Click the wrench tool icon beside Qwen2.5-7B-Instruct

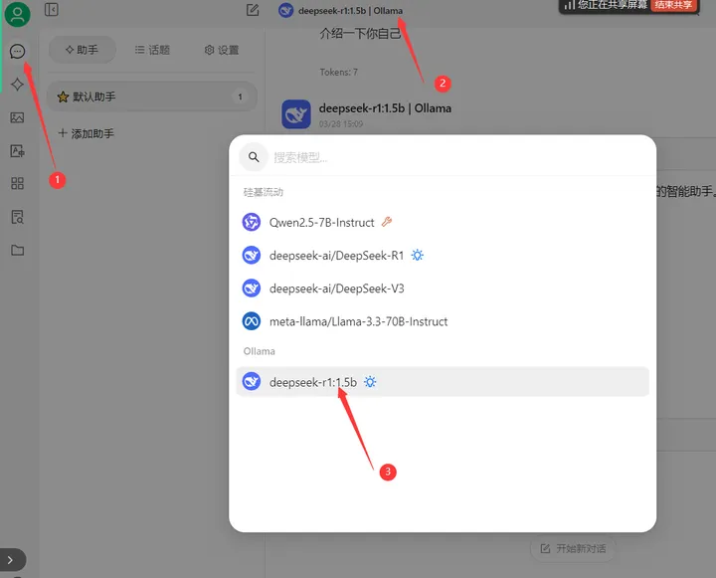tap(387, 222)
